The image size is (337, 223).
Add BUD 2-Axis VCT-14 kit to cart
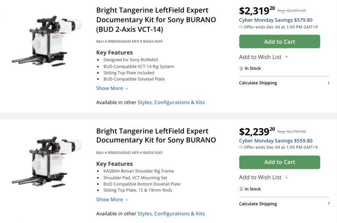tap(279, 42)
